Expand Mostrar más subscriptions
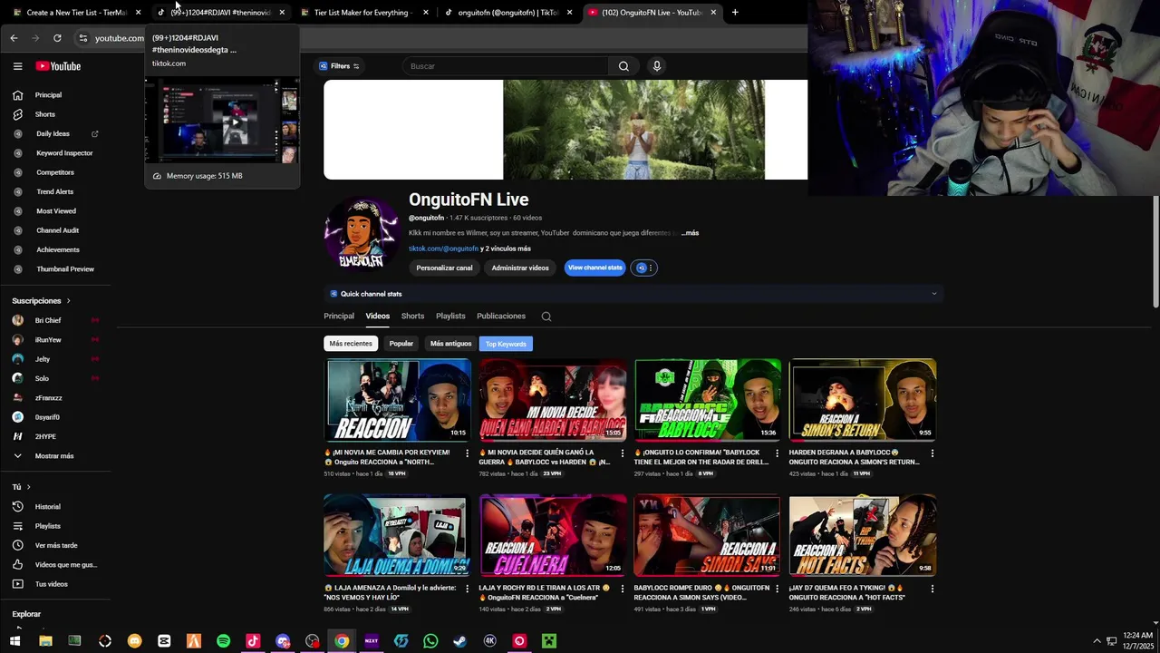 (54, 456)
